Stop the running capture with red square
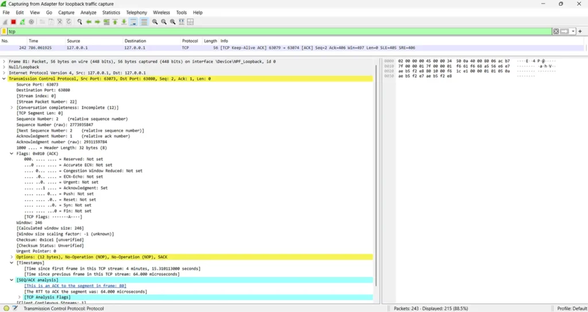 pos(14,22)
